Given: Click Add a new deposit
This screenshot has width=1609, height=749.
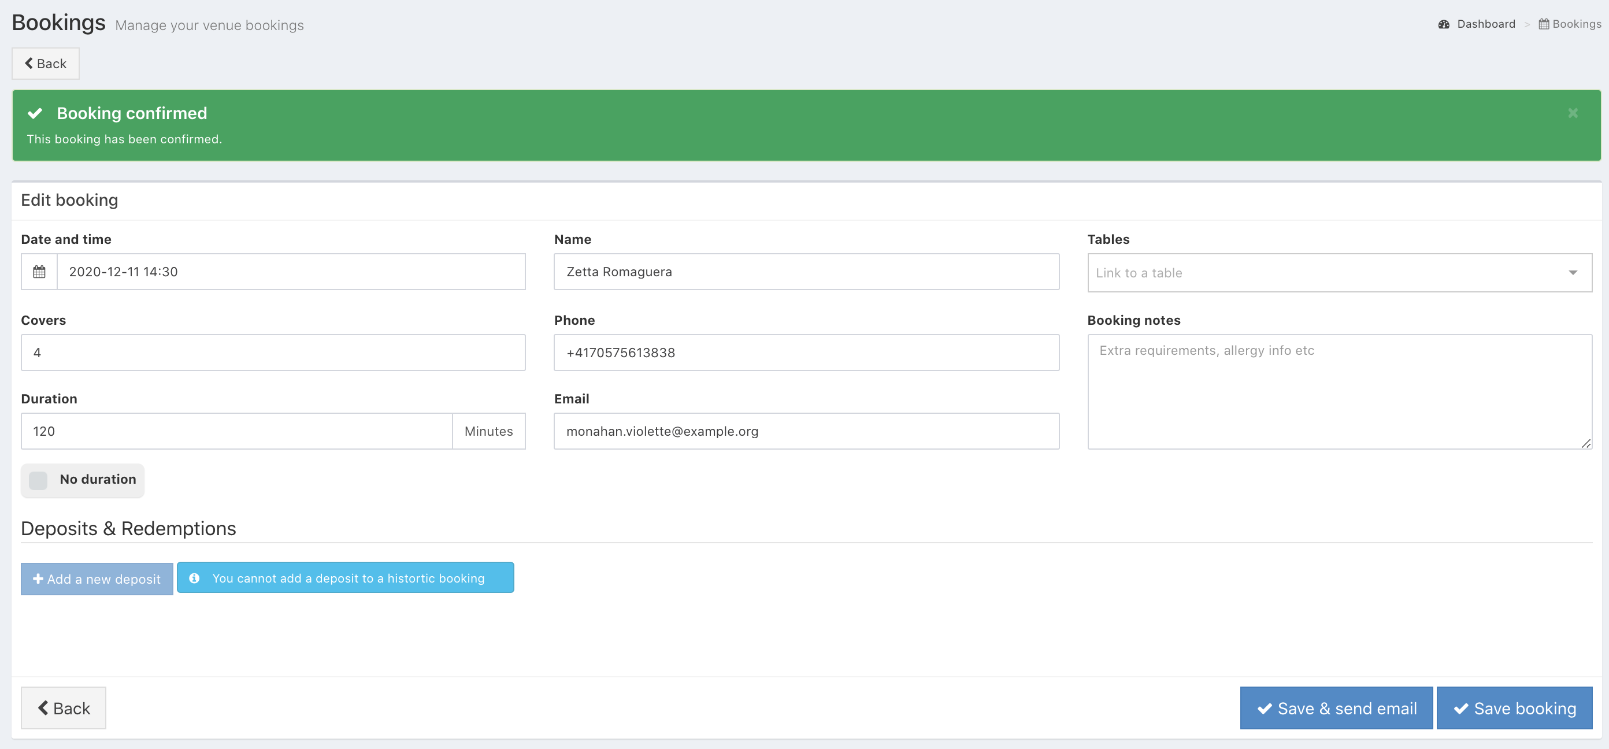Looking at the screenshot, I should tap(97, 579).
